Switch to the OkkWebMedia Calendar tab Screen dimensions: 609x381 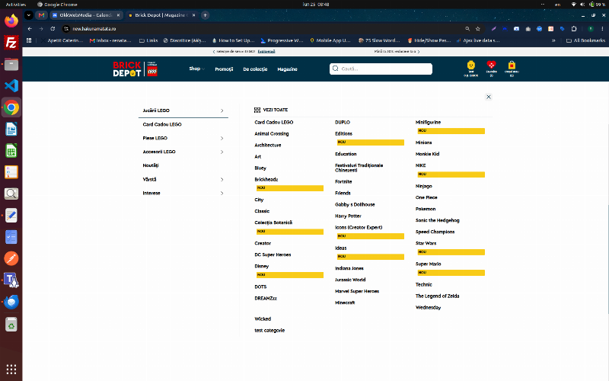87,15
